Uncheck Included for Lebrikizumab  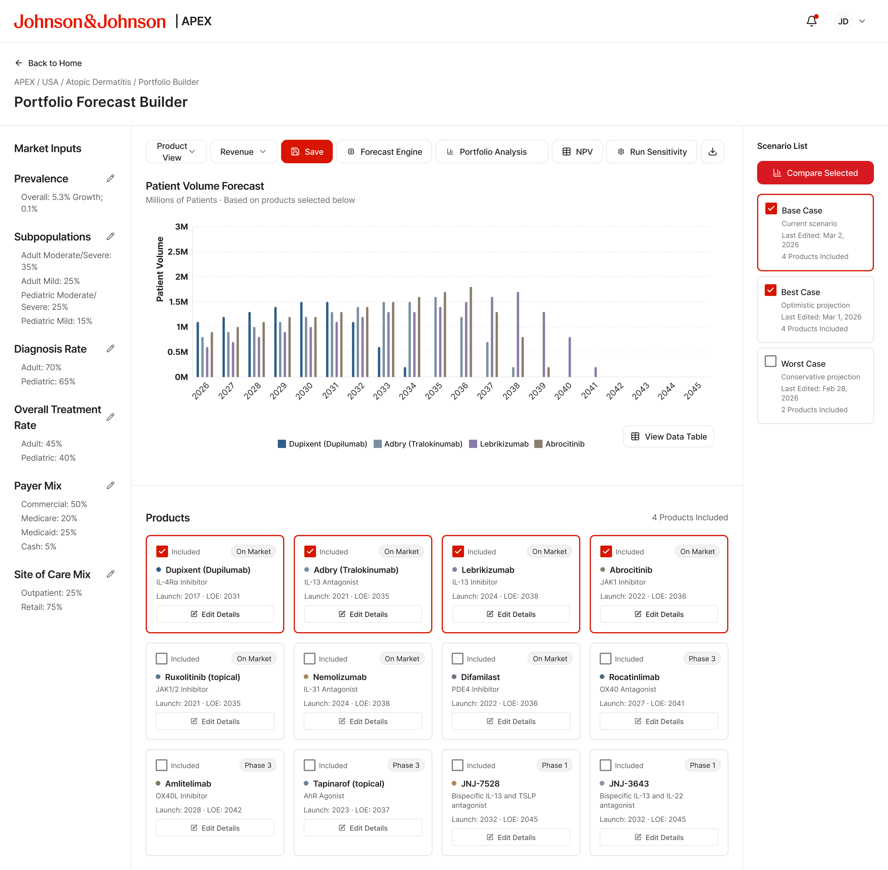458,551
